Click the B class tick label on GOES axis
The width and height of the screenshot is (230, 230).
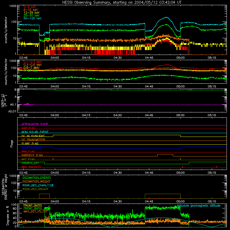coord(15,89)
